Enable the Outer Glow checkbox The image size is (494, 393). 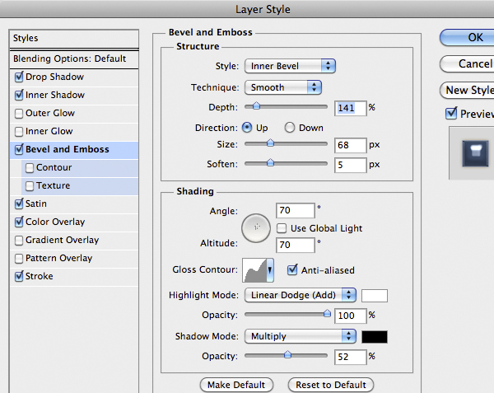(x=19, y=114)
